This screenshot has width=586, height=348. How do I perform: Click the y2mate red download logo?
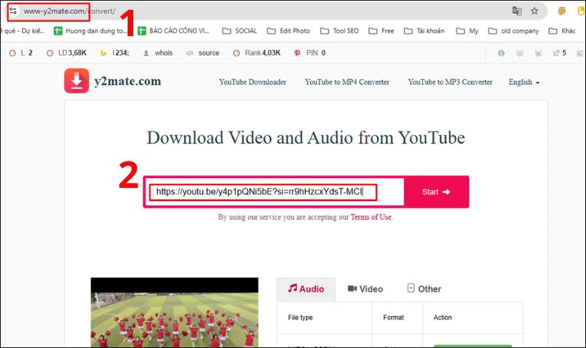pyautogui.click(x=77, y=81)
